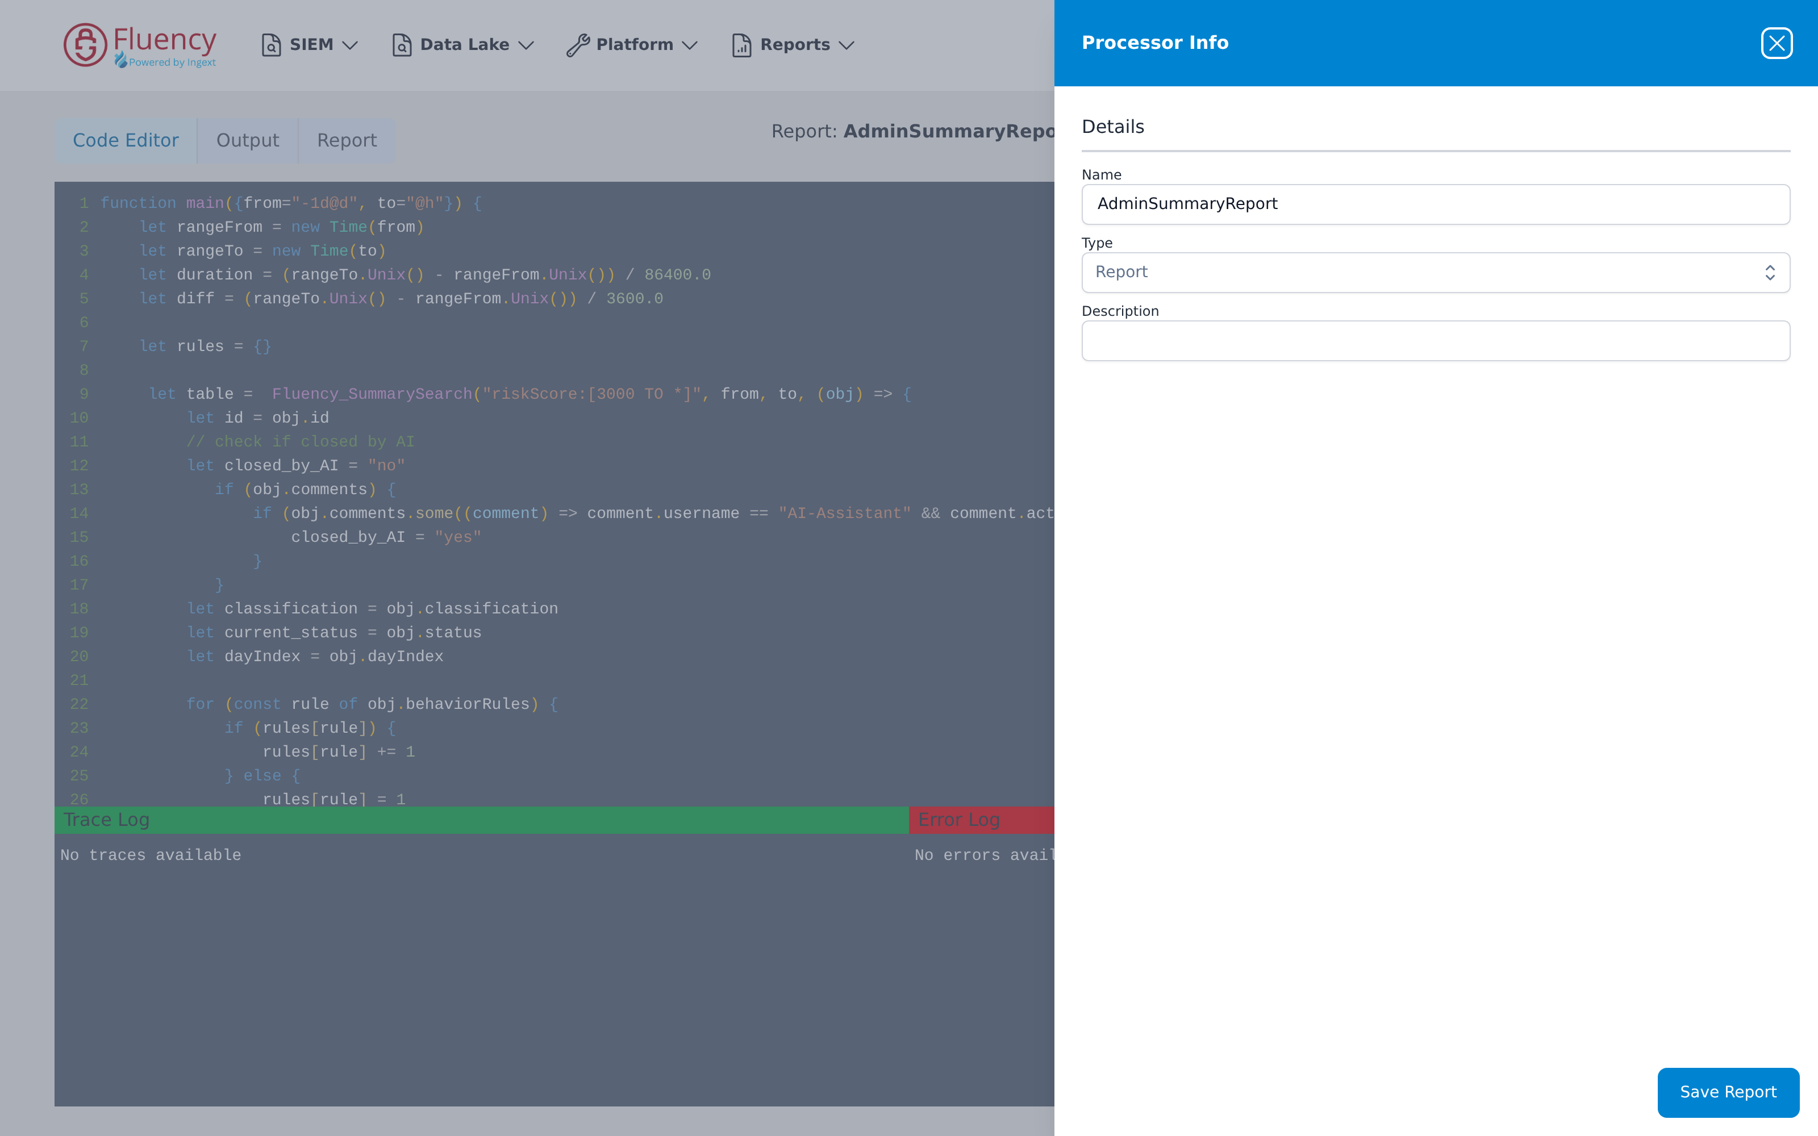Screen dimensions: 1818x1136
Task: Click line 15 'closed_by_AI = "yes"'
Action: point(386,537)
